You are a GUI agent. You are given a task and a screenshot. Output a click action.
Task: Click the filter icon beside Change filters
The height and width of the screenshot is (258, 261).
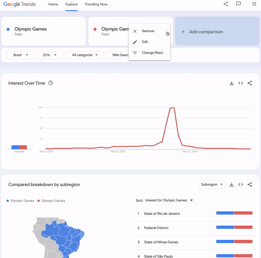(135, 53)
